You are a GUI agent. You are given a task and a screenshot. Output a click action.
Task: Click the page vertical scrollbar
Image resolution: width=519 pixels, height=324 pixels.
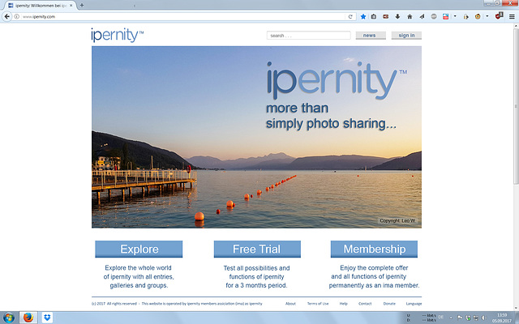[x=516, y=104]
